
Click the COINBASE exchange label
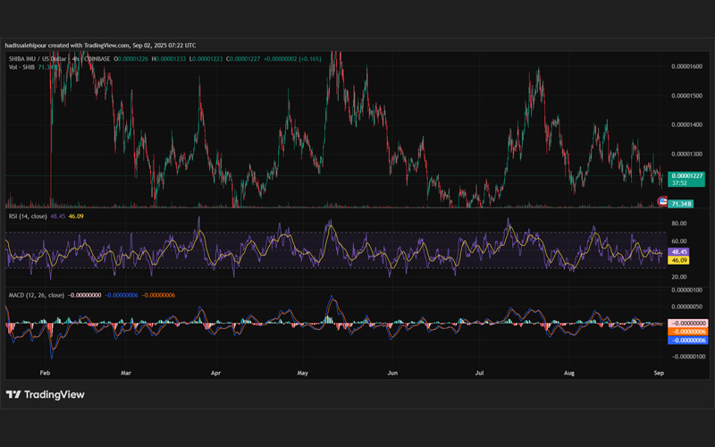96,59
